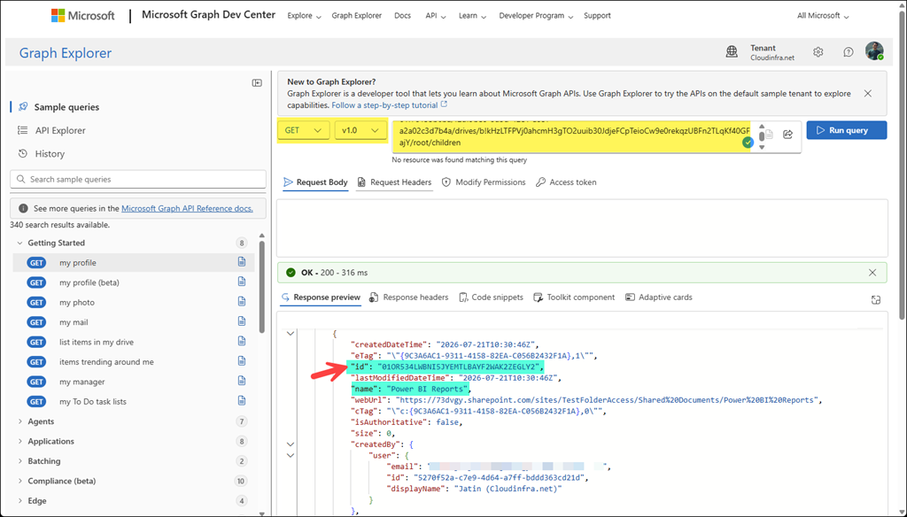Image resolution: width=907 pixels, height=517 pixels.
Task: Expand response preview fullscreen icon
Action: coord(876,299)
